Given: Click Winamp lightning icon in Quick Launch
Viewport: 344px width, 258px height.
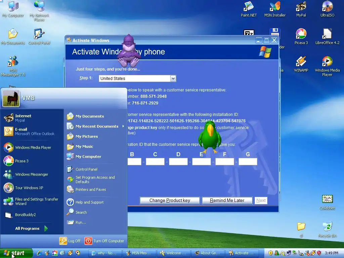Looking at the screenshot, I should (70, 253).
